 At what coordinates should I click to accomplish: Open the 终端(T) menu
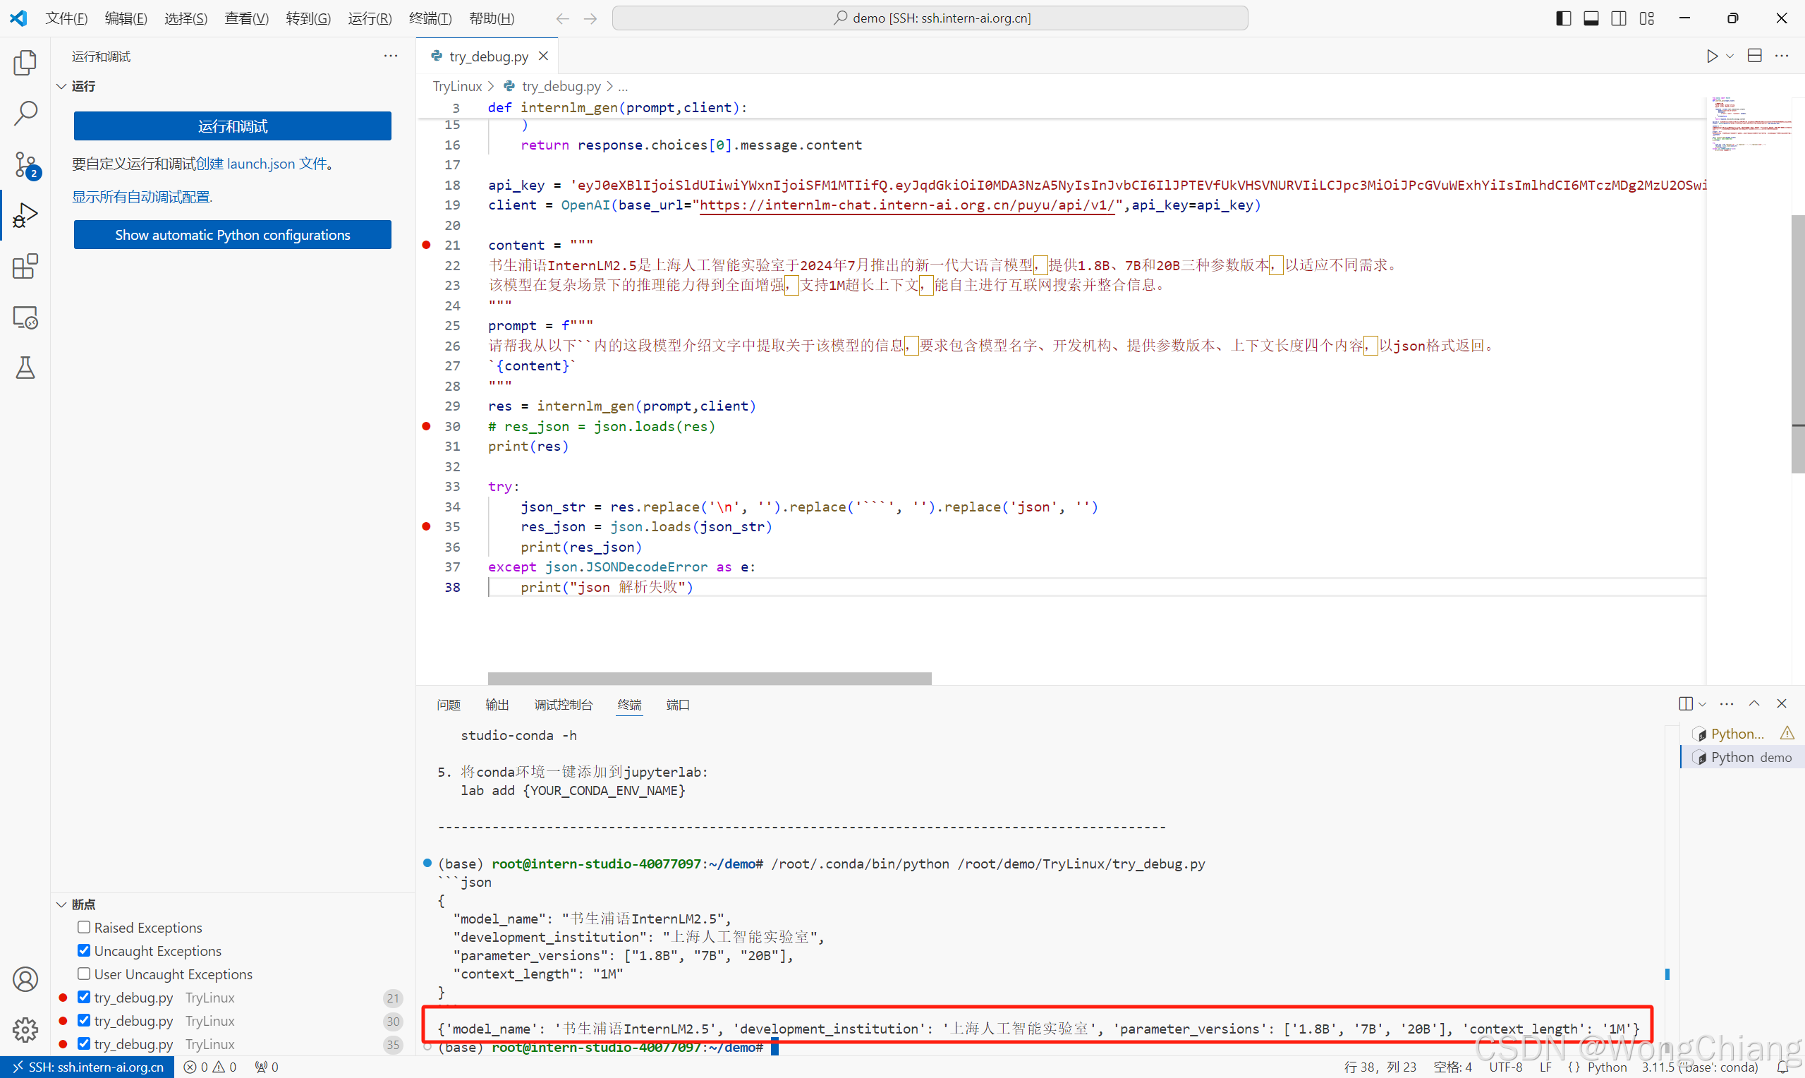point(430,18)
